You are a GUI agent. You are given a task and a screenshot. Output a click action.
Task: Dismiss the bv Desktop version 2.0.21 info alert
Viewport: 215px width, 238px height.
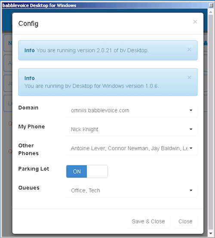pyautogui.click(x=189, y=50)
